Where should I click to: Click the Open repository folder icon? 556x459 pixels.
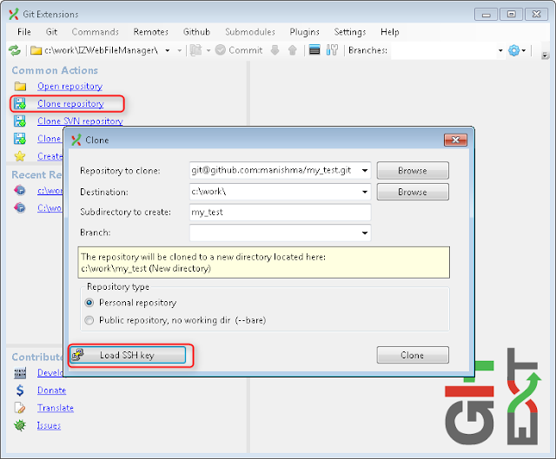point(20,86)
